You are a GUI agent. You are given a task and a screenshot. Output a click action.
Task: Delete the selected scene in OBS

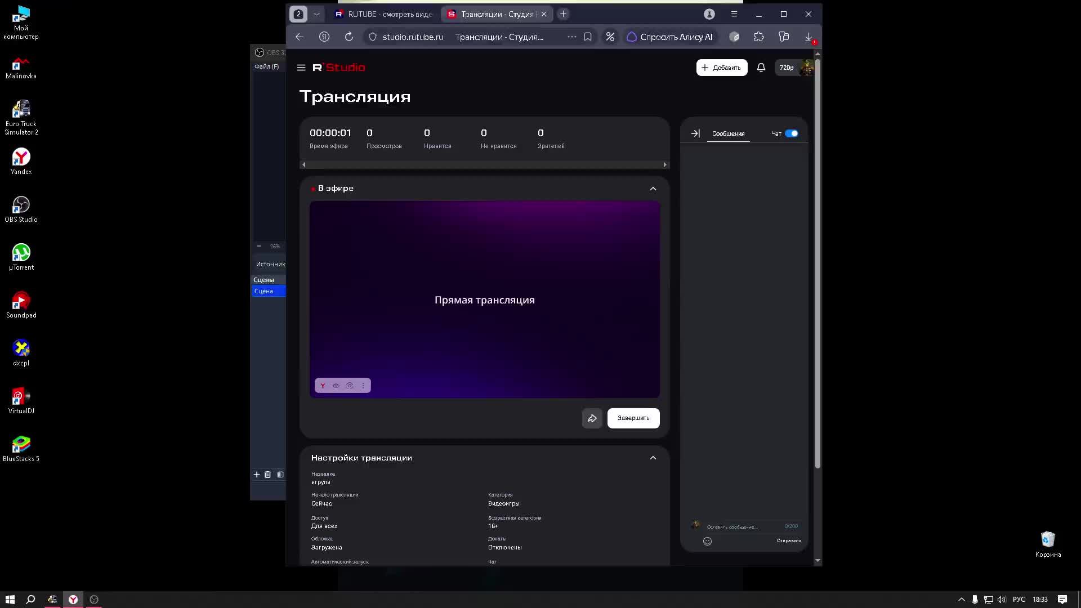(268, 475)
